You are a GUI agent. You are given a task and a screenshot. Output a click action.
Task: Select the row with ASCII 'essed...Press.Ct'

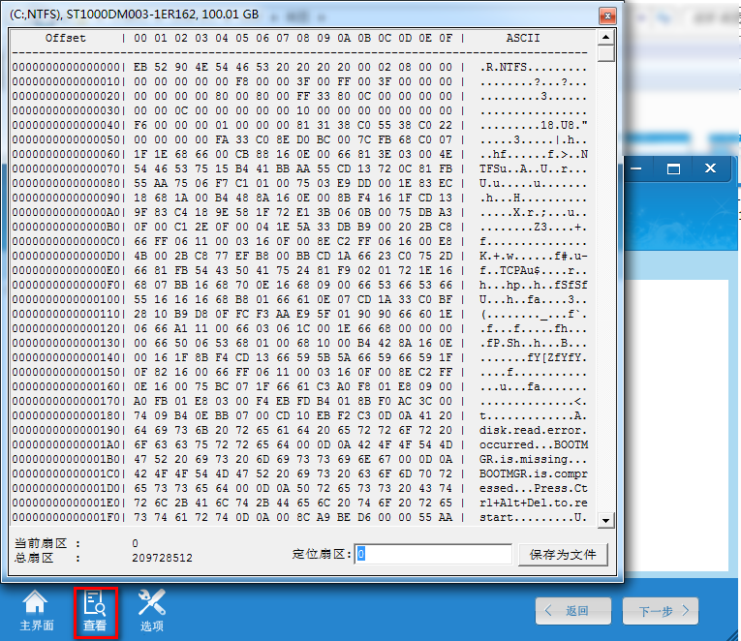299,488
